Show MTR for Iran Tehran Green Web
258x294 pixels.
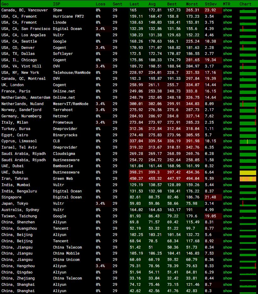click(227, 179)
